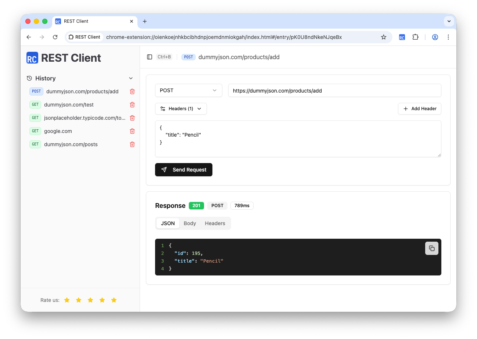Expand the Headers (1) section
Image resolution: width=477 pixels, height=339 pixels.
181,108
